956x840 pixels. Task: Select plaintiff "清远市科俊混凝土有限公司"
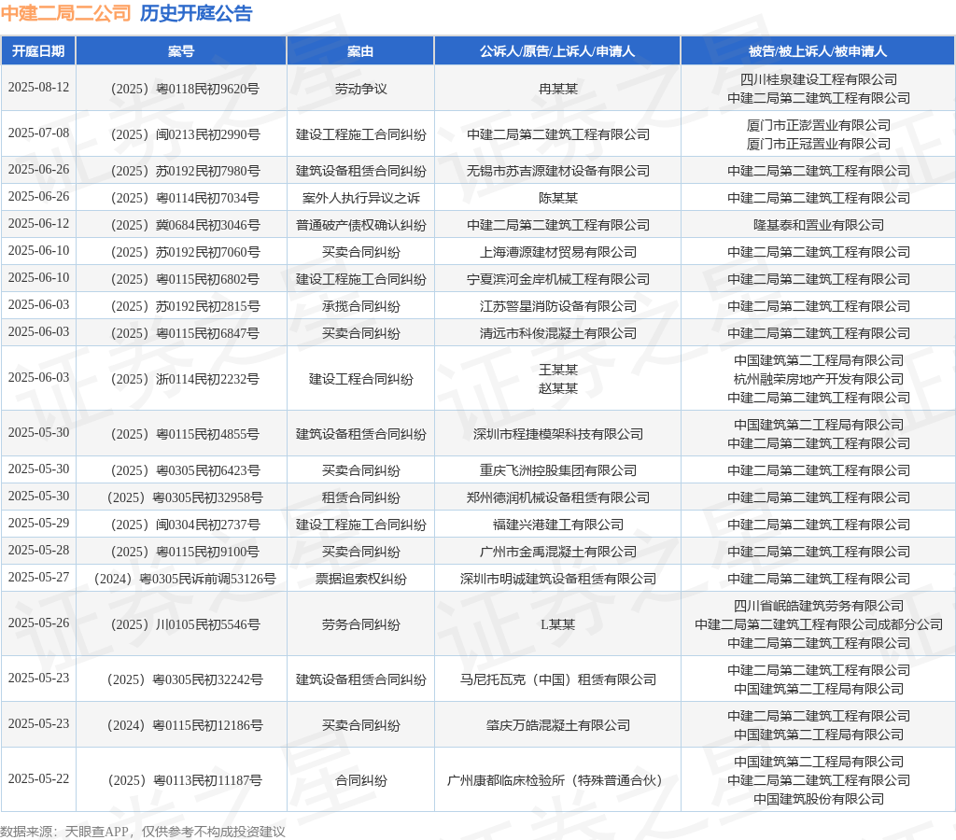tap(558, 333)
